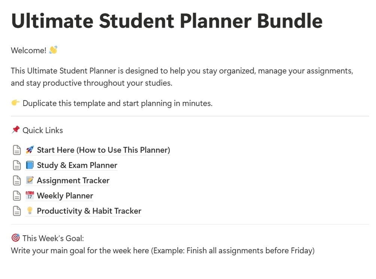The image size is (376, 279).
Task: Click the target emoji by This Week's Goal
Action: (15, 238)
